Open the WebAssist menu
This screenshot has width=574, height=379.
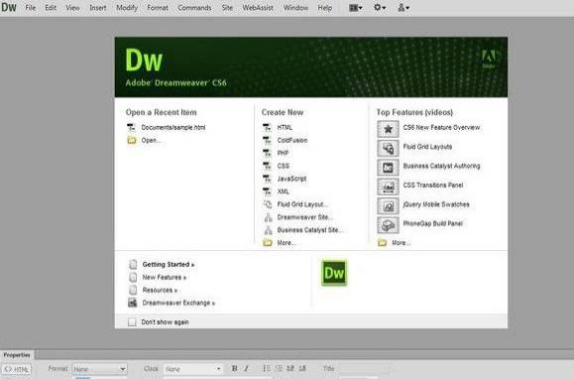[258, 8]
